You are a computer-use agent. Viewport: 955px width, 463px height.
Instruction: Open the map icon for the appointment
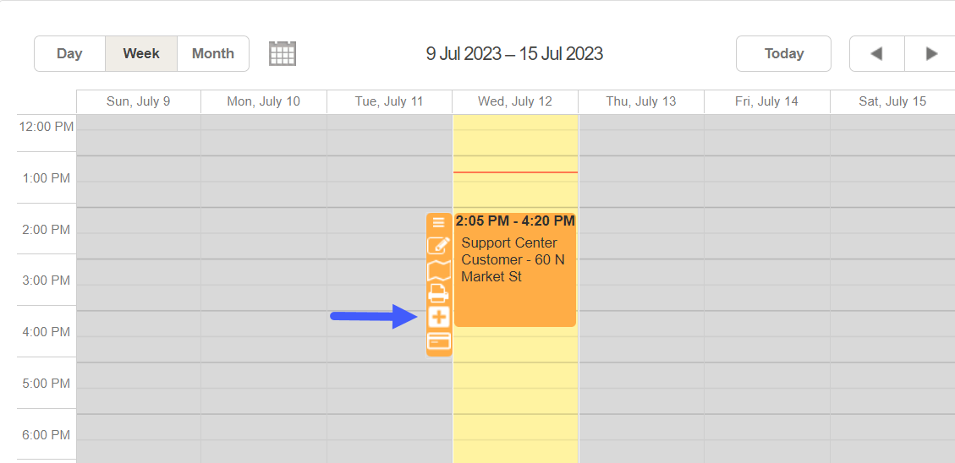(438, 270)
